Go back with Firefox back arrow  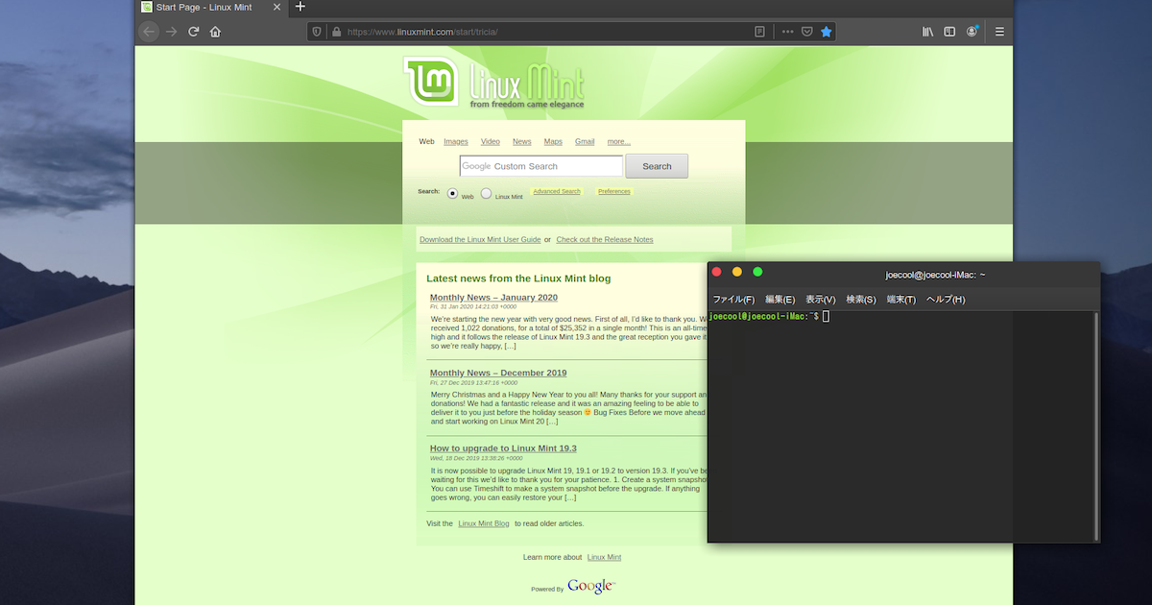coord(148,32)
